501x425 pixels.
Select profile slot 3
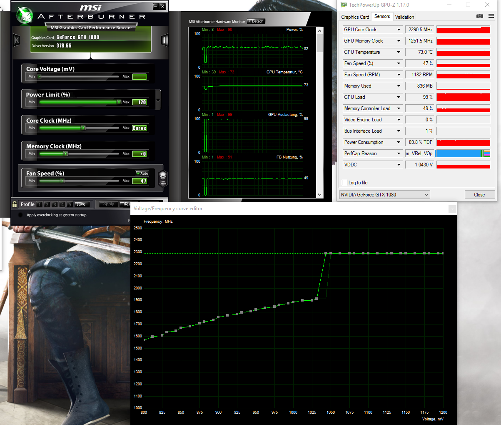click(x=55, y=204)
